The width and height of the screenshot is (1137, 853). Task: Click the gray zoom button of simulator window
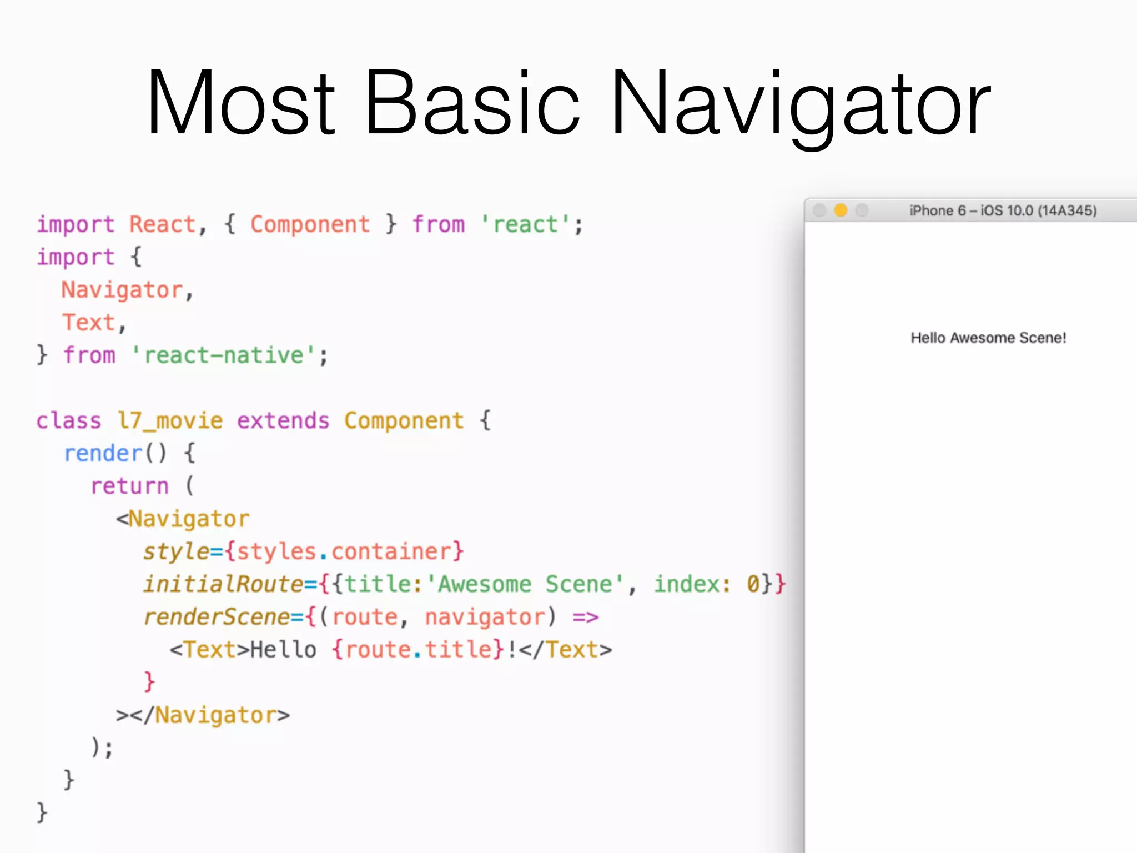point(862,210)
